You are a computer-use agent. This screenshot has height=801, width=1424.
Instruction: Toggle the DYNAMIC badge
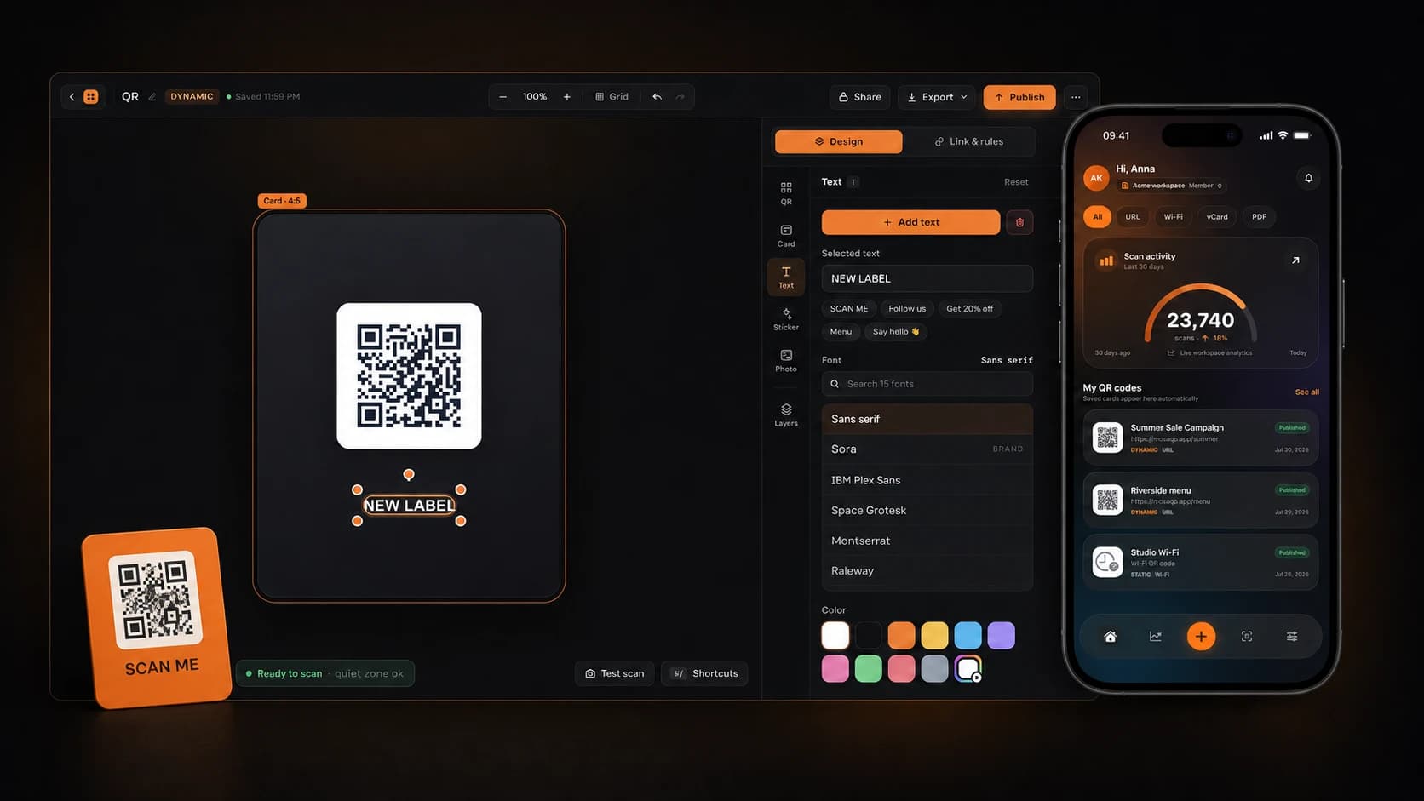pyautogui.click(x=192, y=97)
